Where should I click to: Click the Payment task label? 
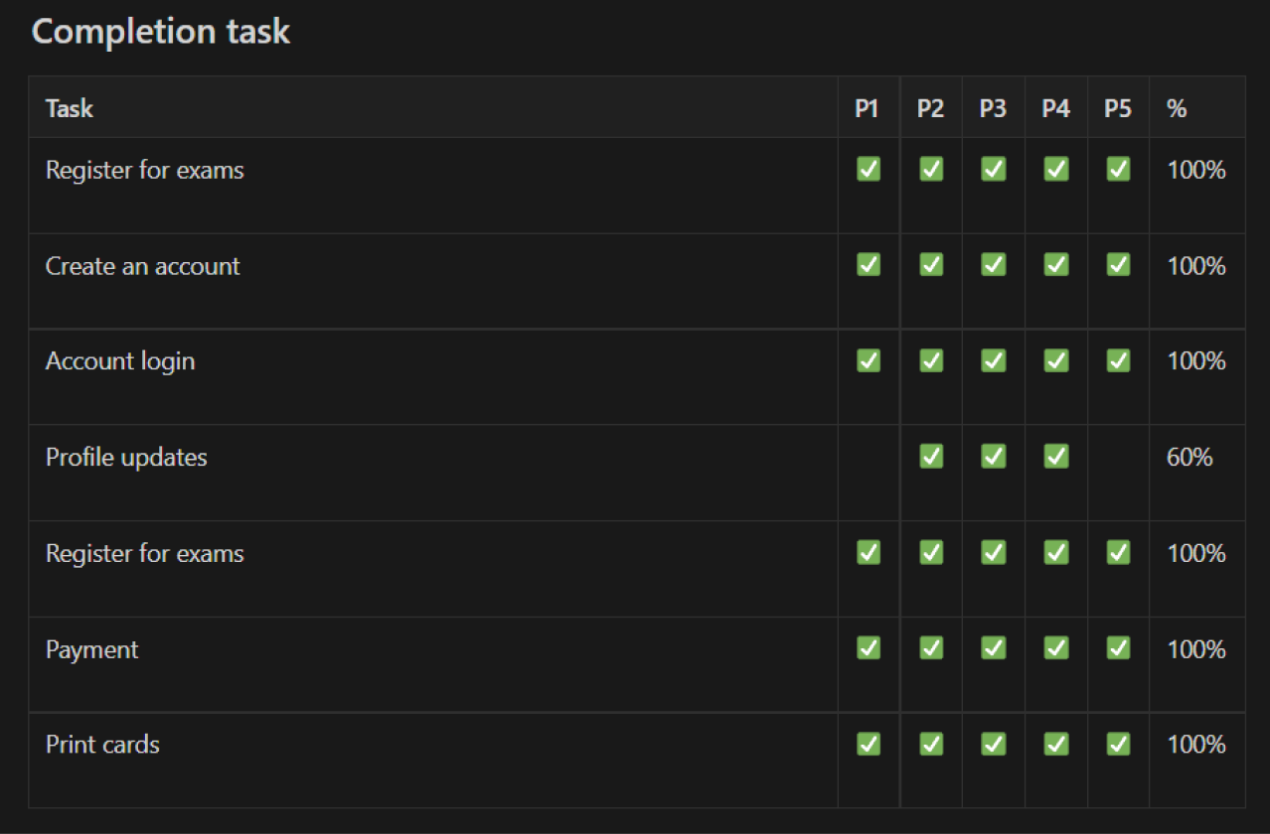pyautogui.click(x=92, y=649)
